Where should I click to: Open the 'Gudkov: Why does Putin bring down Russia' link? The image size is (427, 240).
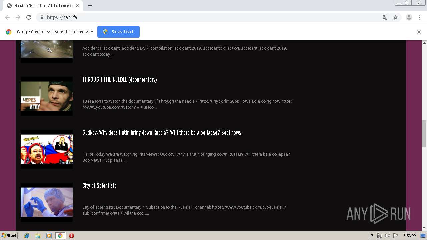161,132
